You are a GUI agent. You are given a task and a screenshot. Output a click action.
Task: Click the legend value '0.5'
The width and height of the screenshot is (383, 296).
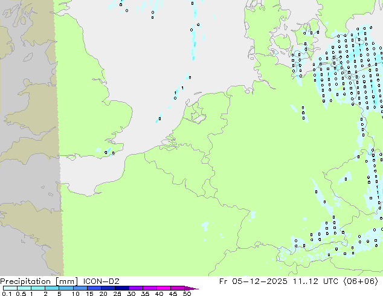[21, 294]
